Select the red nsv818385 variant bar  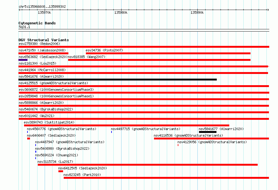tap(159, 60)
